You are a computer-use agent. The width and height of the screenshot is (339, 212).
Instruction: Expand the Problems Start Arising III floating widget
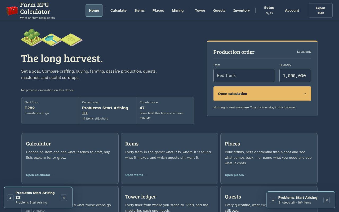(x=10, y=198)
